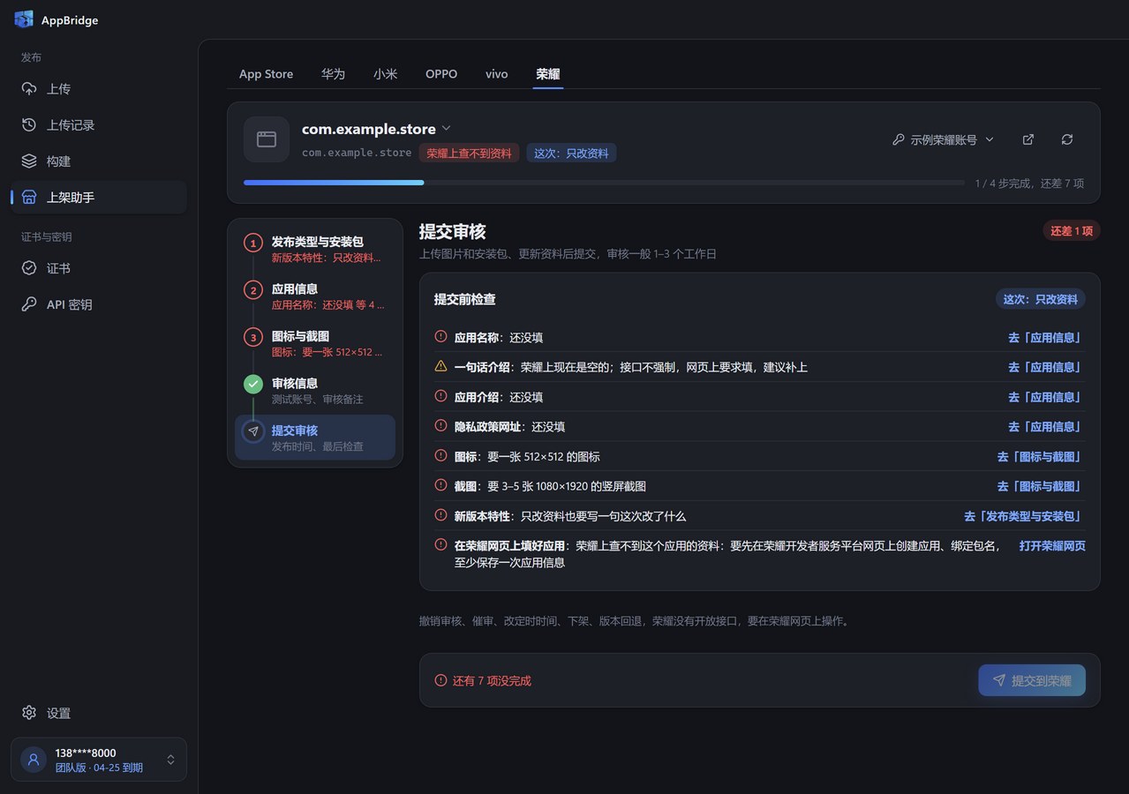Click the user avatar icon

coord(34,760)
